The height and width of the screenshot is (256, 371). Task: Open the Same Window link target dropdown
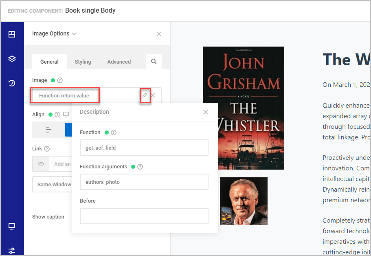point(52,184)
